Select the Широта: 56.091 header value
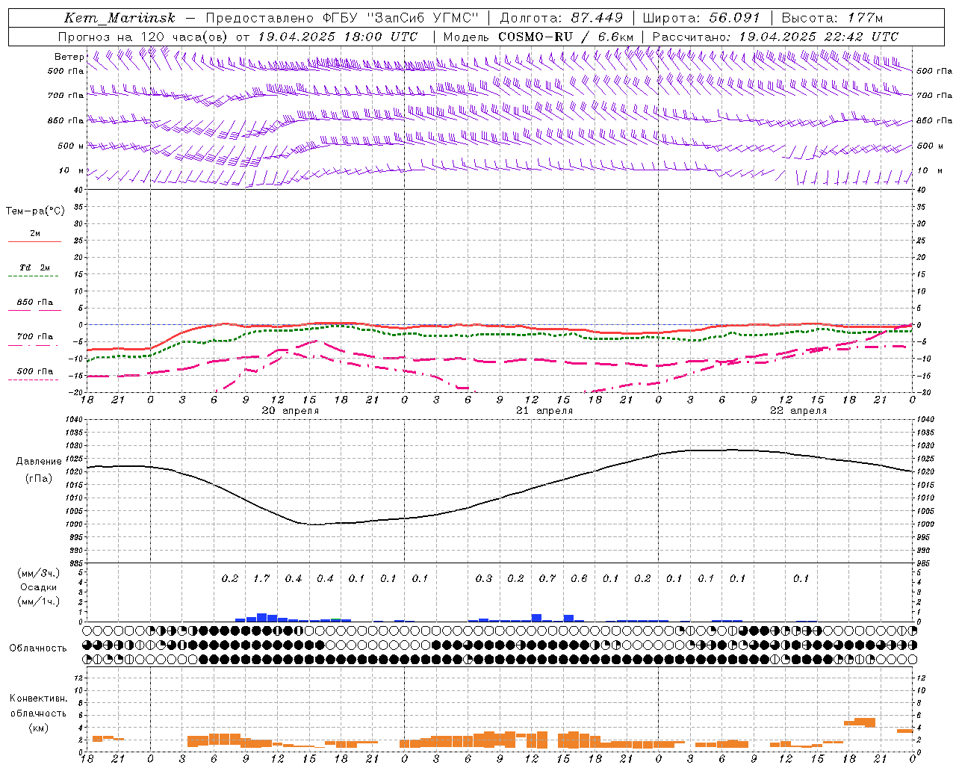The image size is (956, 765). (701, 18)
